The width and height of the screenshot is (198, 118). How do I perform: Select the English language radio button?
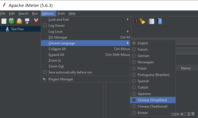[x=134, y=43]
